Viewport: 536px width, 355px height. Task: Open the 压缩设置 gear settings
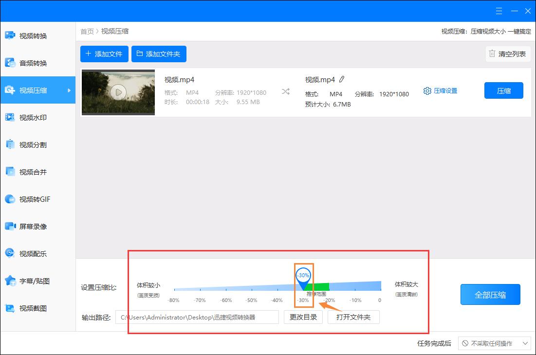click(440, 90)
